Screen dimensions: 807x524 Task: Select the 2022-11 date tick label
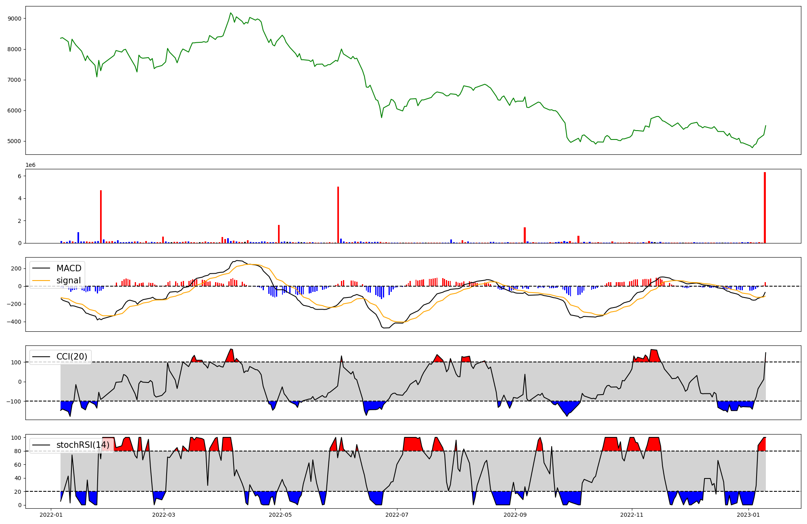[x=631, y=515]
